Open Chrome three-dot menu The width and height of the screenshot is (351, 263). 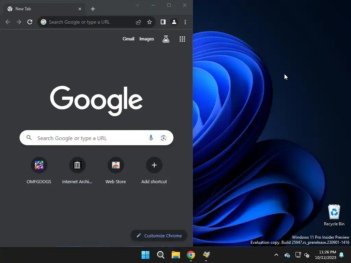[x=185, y=22]
